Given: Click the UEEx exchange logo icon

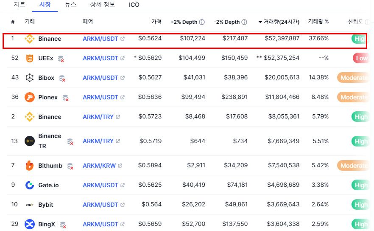Looking at the screenshot, I should tap(30, 58).
